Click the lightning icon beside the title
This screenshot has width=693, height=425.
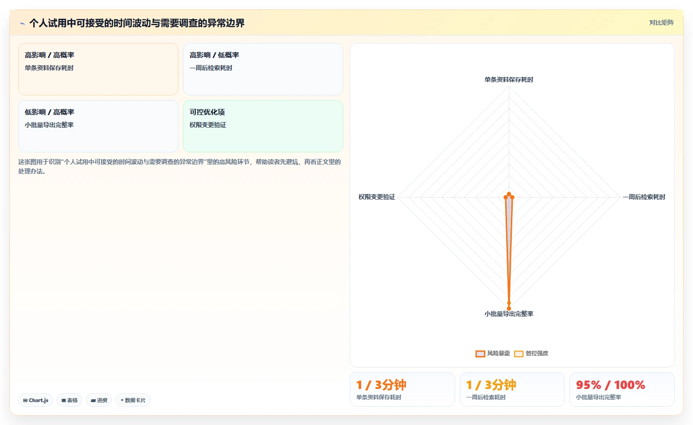tap(22, 23)
